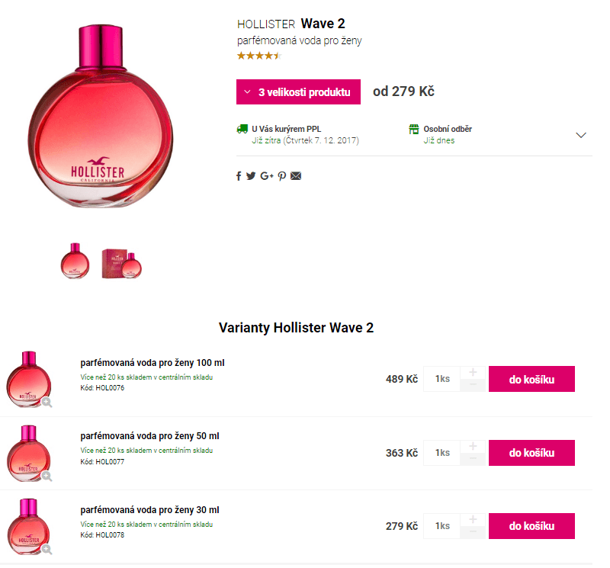This screenshot has height=568, width=610.
Task: Add the 30 ml variant do košíku
Action: pyautogui.click(x=531, y=526)
